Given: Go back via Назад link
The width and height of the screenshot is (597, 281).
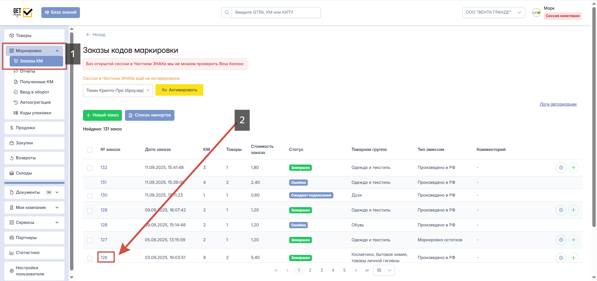Looking at the screenshot, I should [96, 34].
